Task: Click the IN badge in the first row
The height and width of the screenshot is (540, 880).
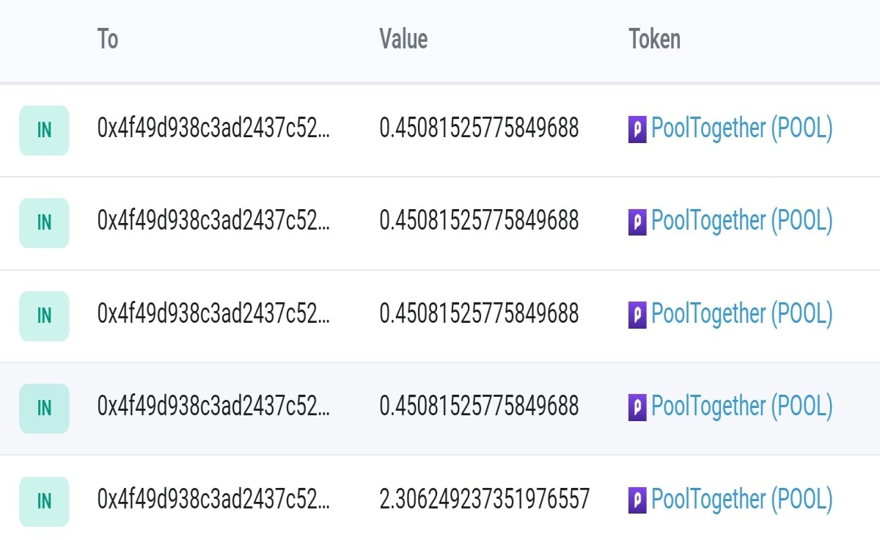Action: coord(44,131)
